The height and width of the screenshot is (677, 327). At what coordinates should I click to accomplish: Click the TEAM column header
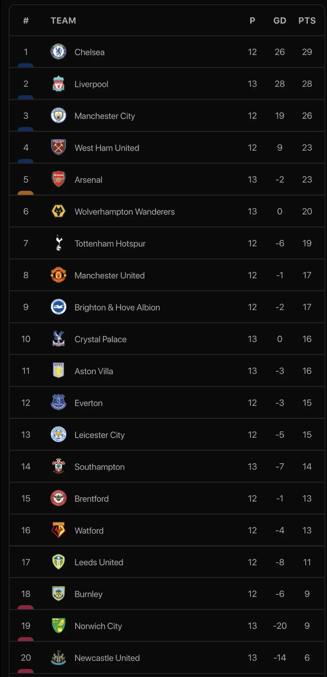(x=63, y=21)
